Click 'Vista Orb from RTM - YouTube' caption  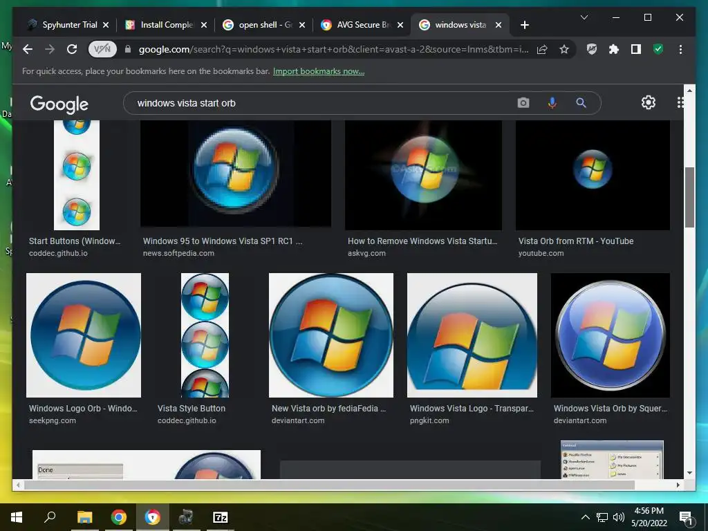pyautogui.click(x=576, y=241)
